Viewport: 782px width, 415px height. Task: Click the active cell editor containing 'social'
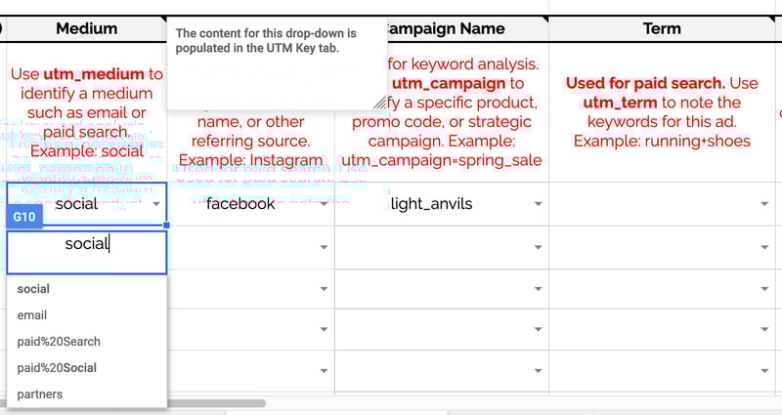click(x=87, y=252)
